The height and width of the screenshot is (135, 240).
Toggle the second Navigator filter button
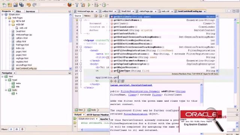tap(16, 129)
